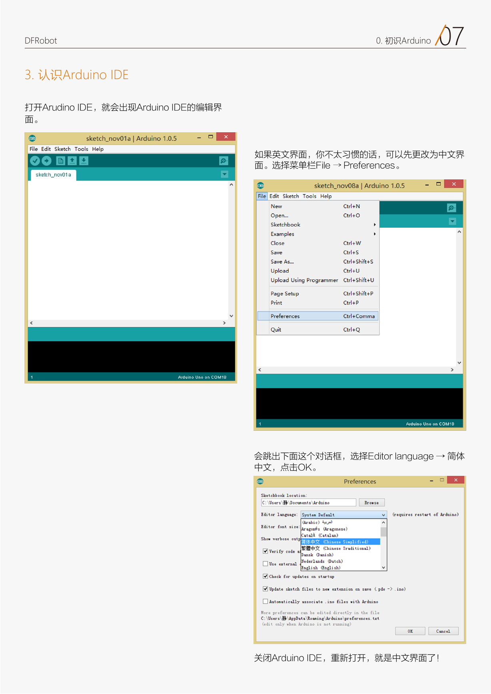Toggle 'Update sketch files to new extension' checkbox
491x694 pixels.
265,589
